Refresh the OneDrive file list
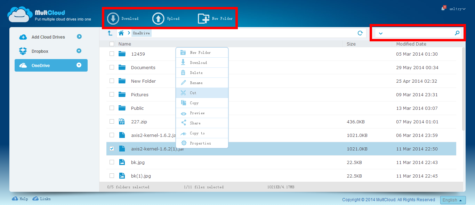Viewport: 475px width, 205px height. pyautogui.click(x=360, y=33)
